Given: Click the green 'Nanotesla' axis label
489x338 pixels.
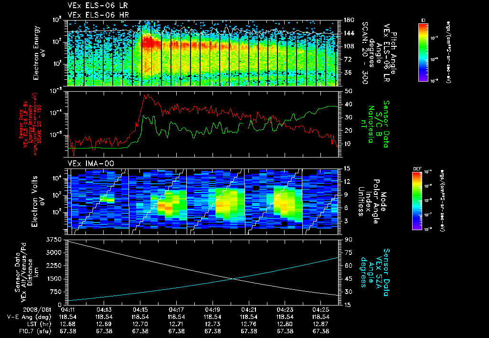Looking at the screenshot, I should (x=371, y=124).
